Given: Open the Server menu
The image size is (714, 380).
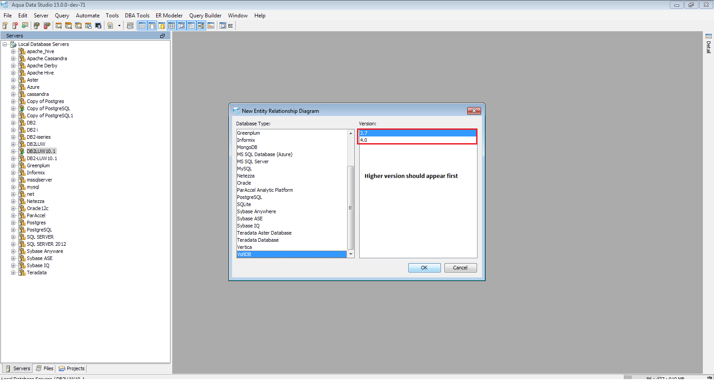Looking at the screenshot, I should point(41,16).
